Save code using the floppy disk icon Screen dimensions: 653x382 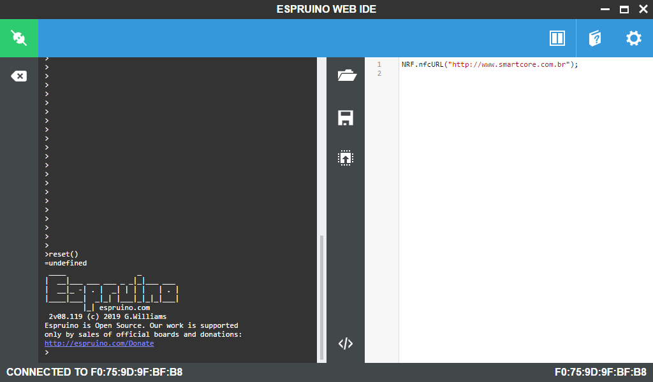pyautogui.click(x=346, y=118)
